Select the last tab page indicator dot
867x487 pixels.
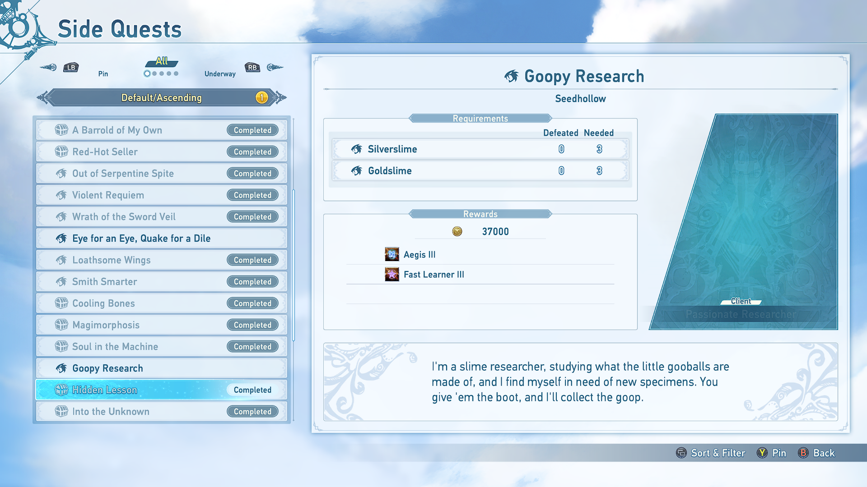176,74
